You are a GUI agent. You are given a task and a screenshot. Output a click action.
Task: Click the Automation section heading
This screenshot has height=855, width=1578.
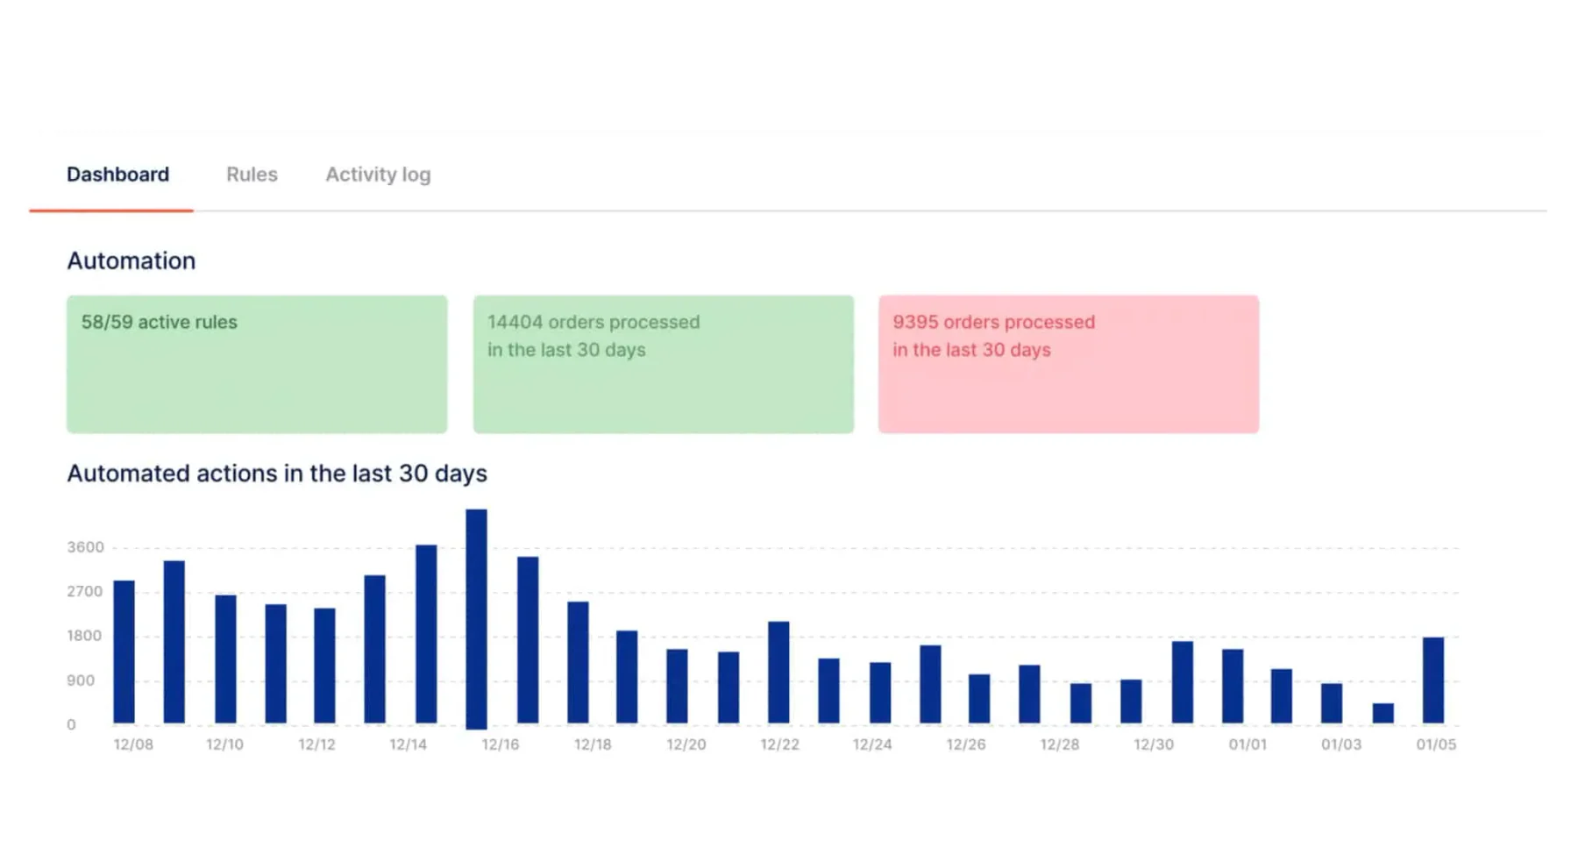[131, 260]
